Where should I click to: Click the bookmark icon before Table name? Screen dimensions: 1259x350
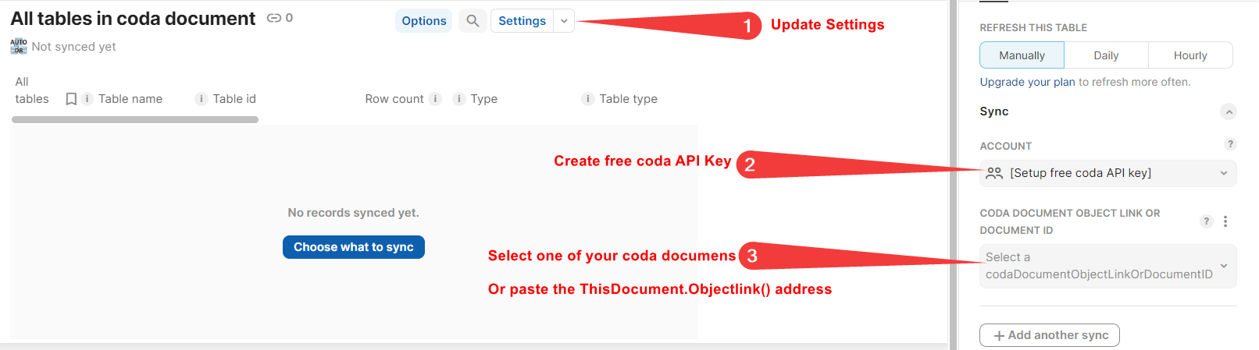(x=71, y=99)
